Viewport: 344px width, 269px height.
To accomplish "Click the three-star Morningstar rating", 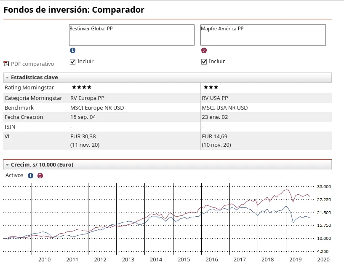I will click(x=211, y=87).
